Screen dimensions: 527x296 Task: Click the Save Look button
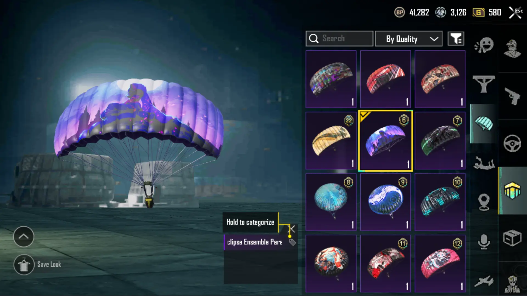click(x=38, y=265)
